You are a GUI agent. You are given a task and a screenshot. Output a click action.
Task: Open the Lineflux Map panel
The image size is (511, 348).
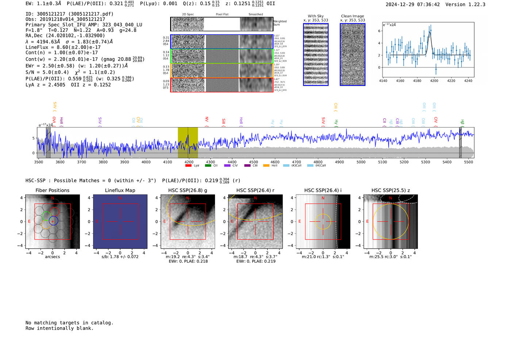120,222
